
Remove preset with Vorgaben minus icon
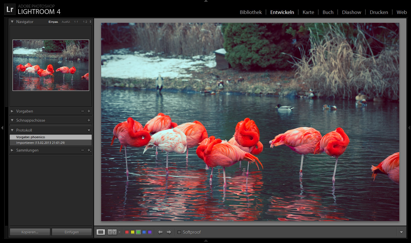coord(83,111)
